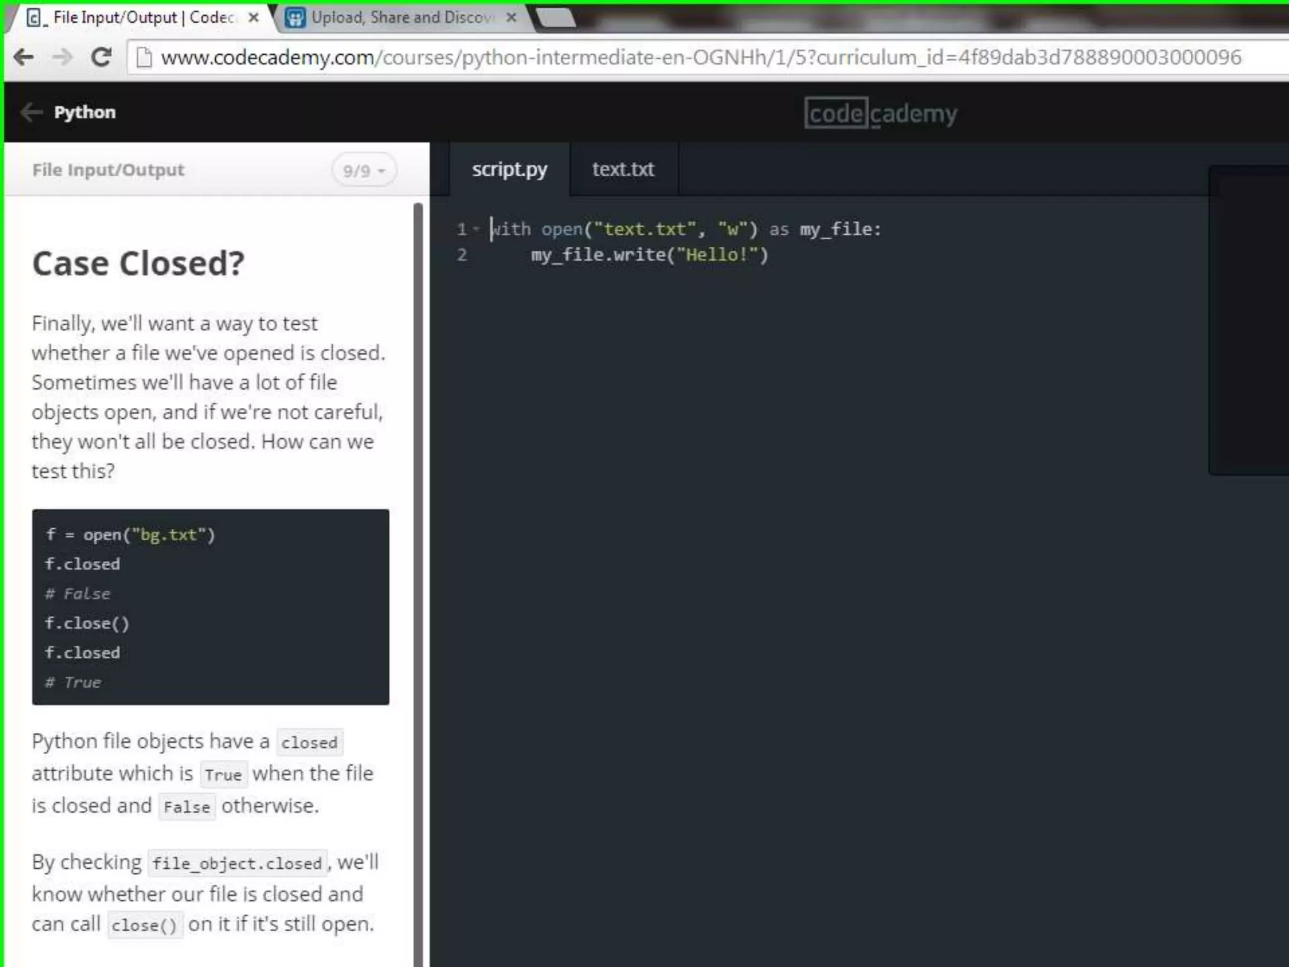The width and height of the screenshot is (1289, 967).
Task: Click the favicon on the Upload, Share tab
Action: (295, 18)
